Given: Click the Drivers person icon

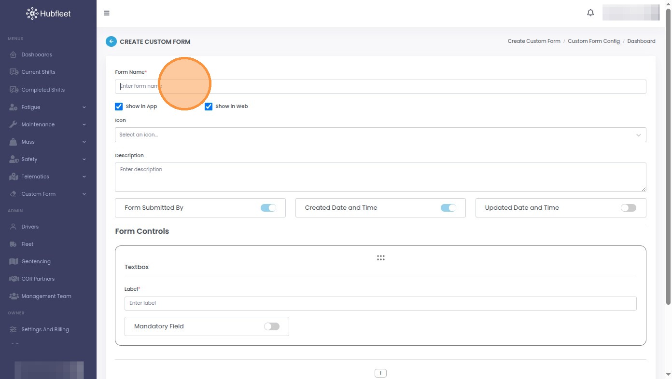Looking at the screenshot, I should (x=14, y=227).
